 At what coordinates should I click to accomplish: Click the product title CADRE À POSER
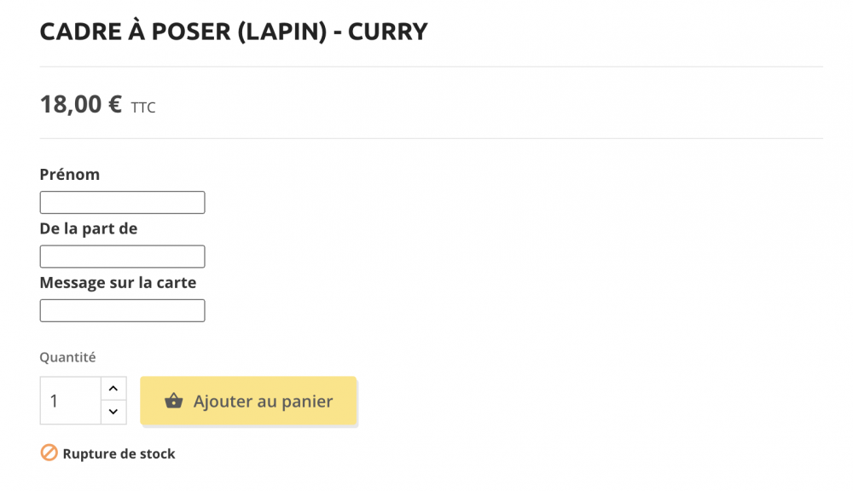pyautogui.click(x=232, y=31)
